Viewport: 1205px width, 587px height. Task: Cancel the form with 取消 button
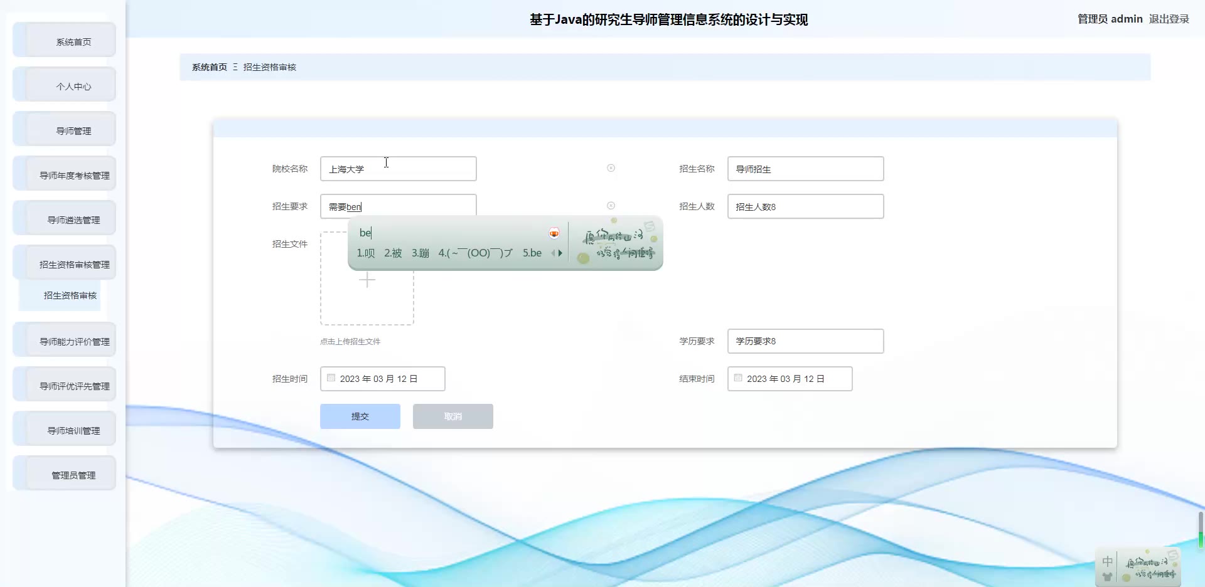pyautogui.click(x=453, y=416)
